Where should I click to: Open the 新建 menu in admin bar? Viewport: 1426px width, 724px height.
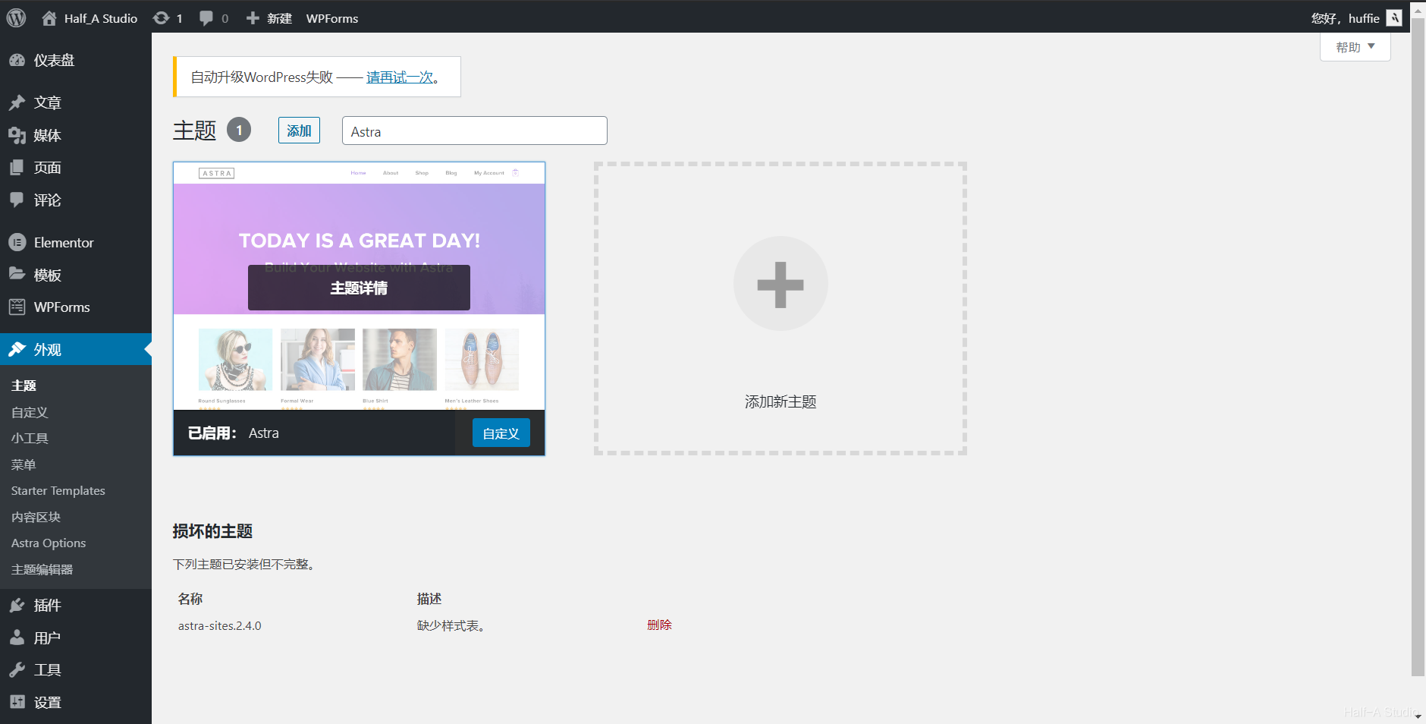pyautogui.click(x=269, y=18)
